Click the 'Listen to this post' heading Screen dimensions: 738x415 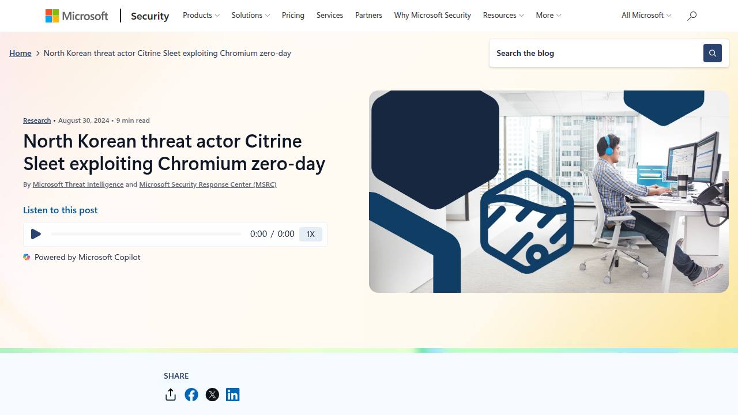coord(61,210)
